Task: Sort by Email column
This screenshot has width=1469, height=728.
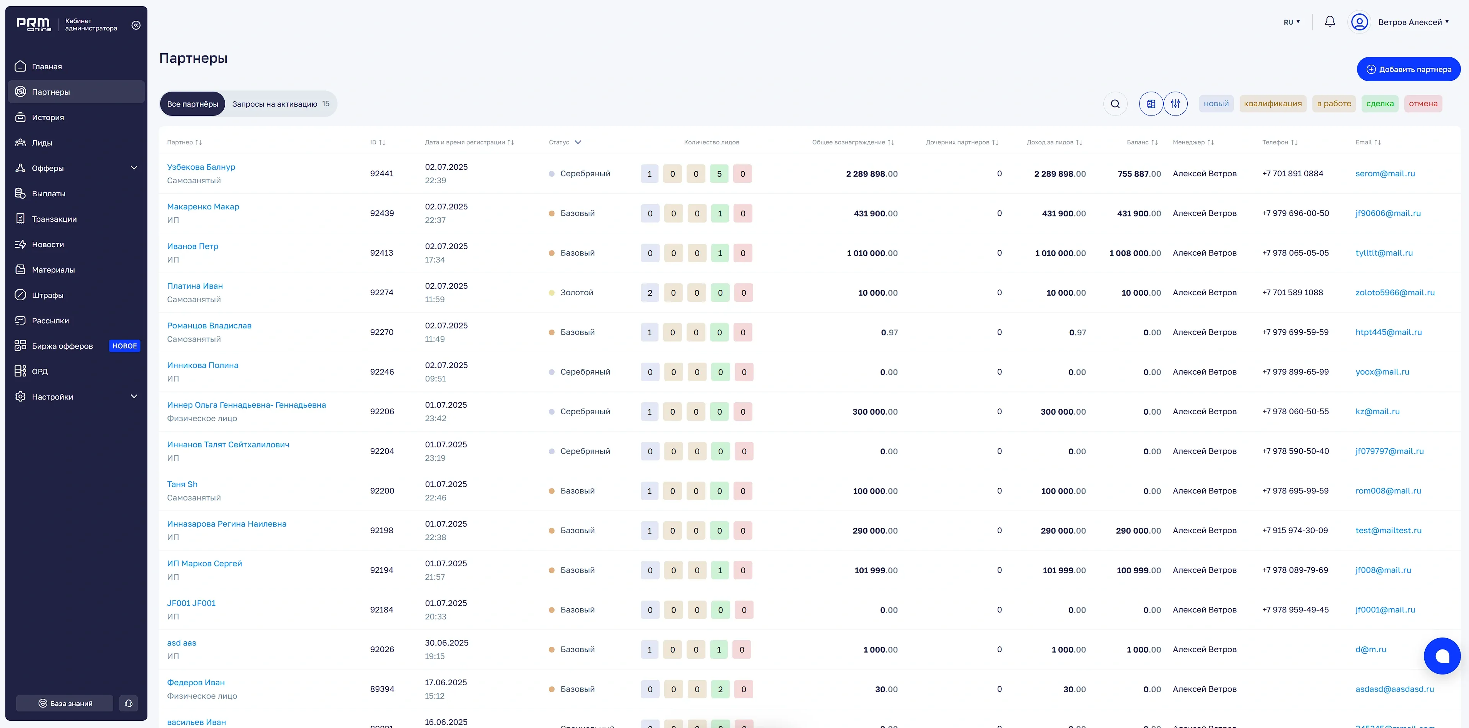Action: point(1378,142)
